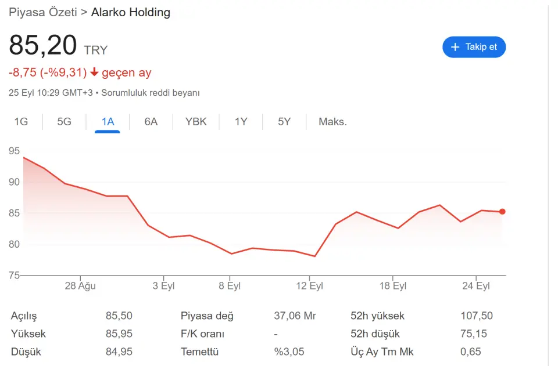Select the 5Y range tab
This screenshot has width=558, height=366.
pyautogui.click(x=284, y=122)
